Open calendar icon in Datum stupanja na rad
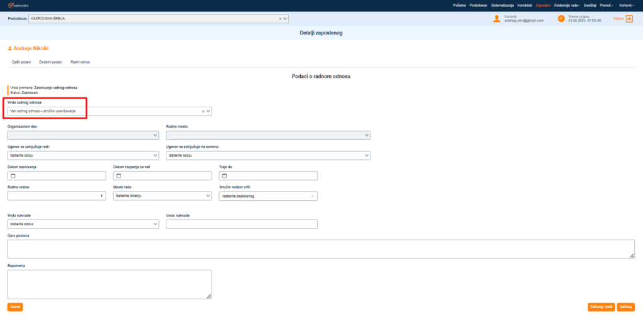643x320 pixels. tap(119, 176)
